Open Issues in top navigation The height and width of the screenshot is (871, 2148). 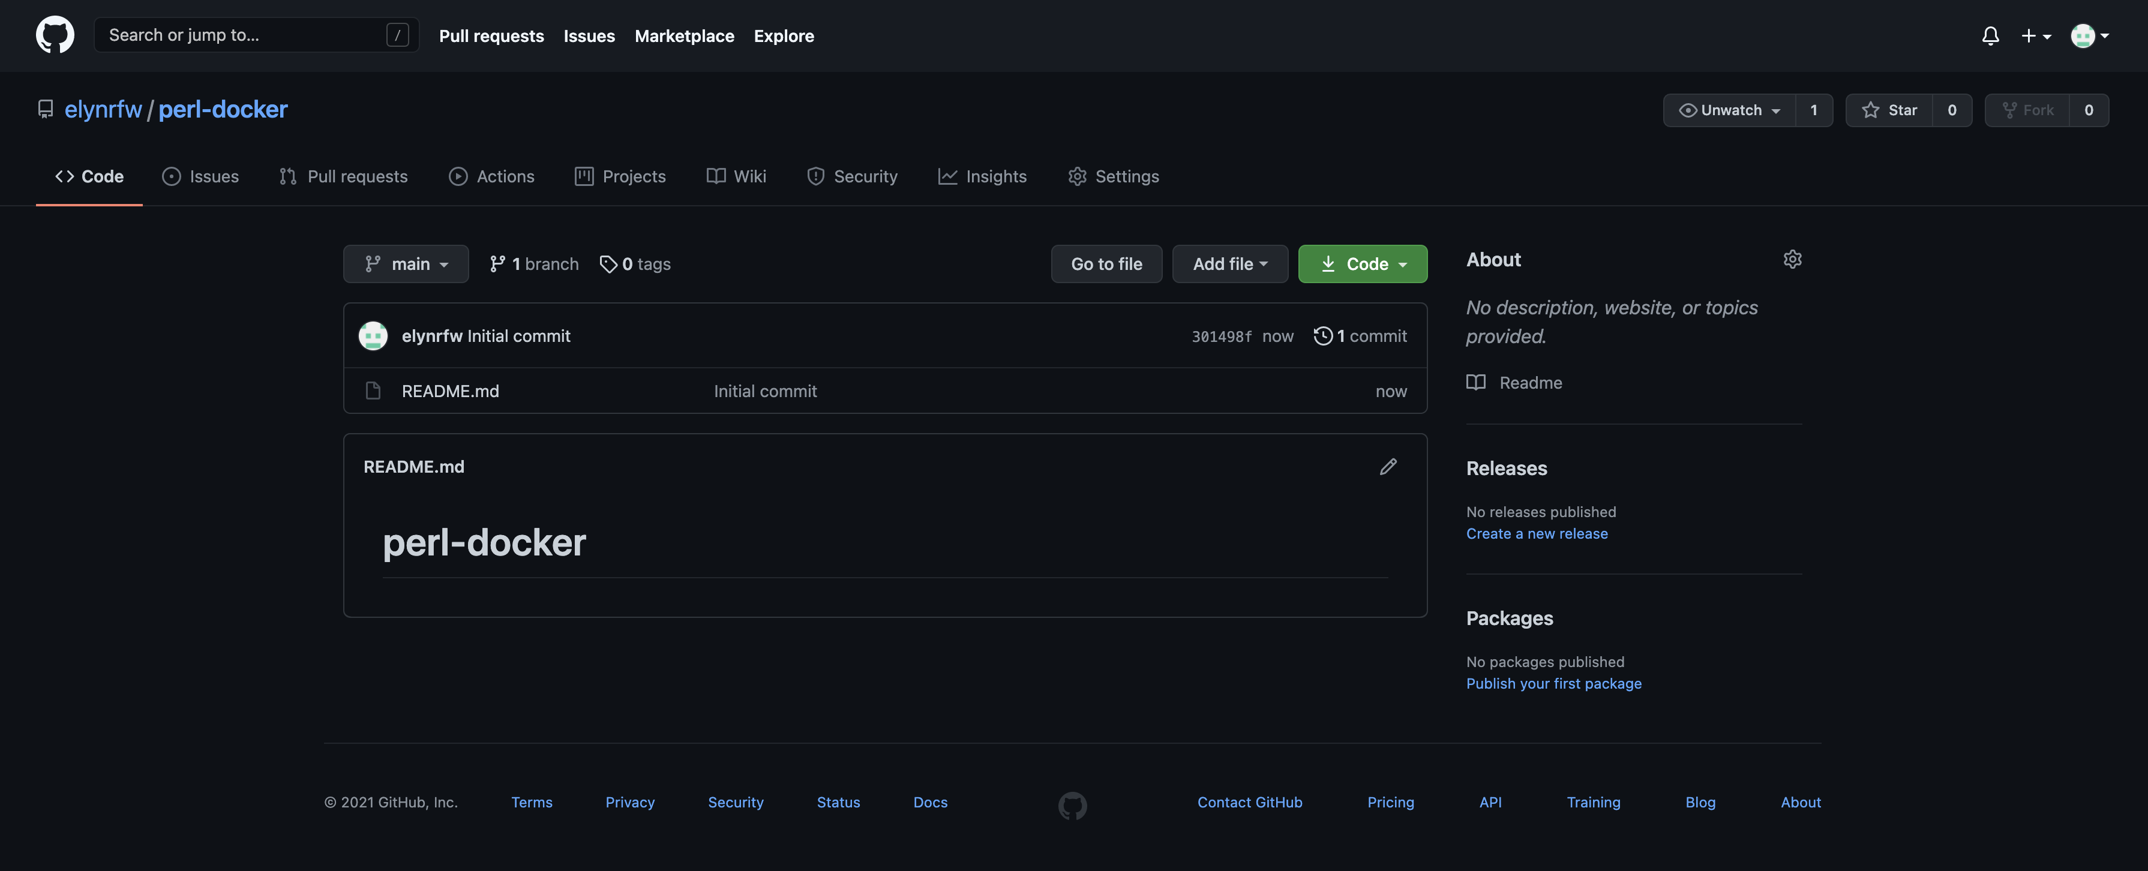(x=589, y=36)
